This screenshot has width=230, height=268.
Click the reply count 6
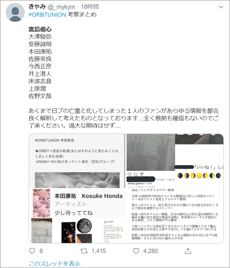click(x=41, y=251)
